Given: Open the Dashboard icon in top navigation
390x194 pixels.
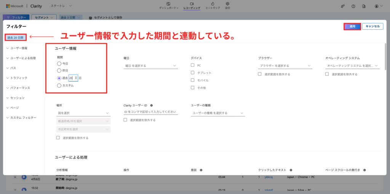Looking at the screenshot, I should coord(168,4).
